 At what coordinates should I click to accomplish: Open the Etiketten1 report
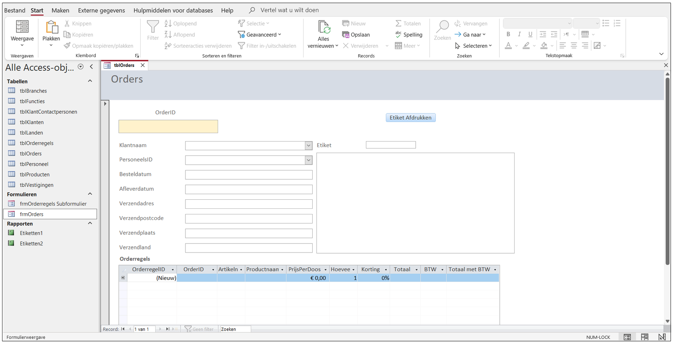click(x=31, y=233)
